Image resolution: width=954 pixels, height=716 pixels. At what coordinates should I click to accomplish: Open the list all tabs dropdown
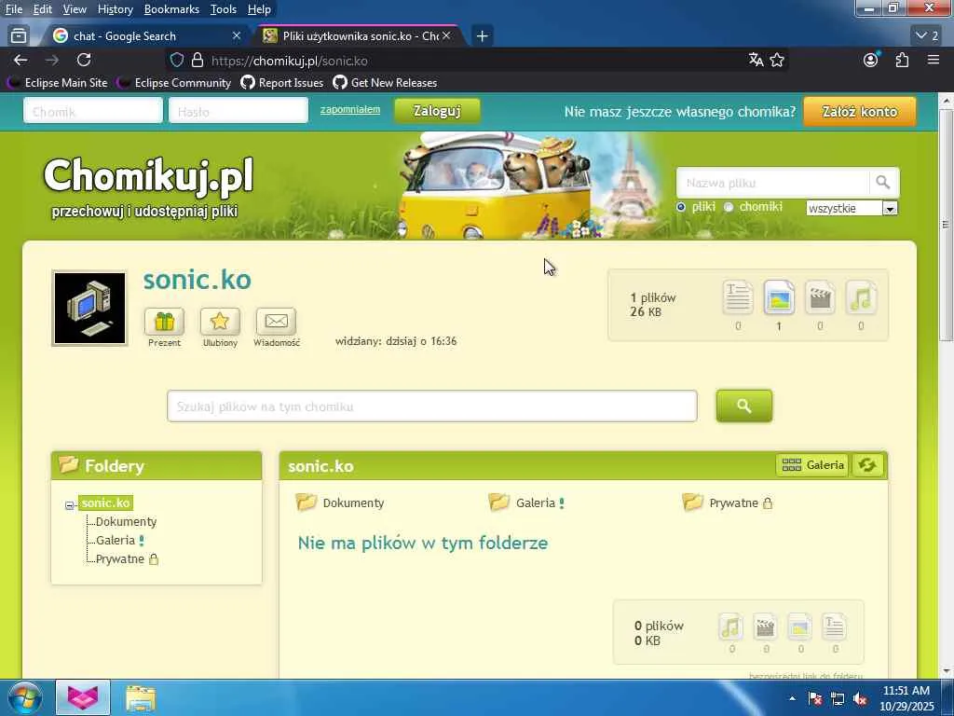pos(927,36)
